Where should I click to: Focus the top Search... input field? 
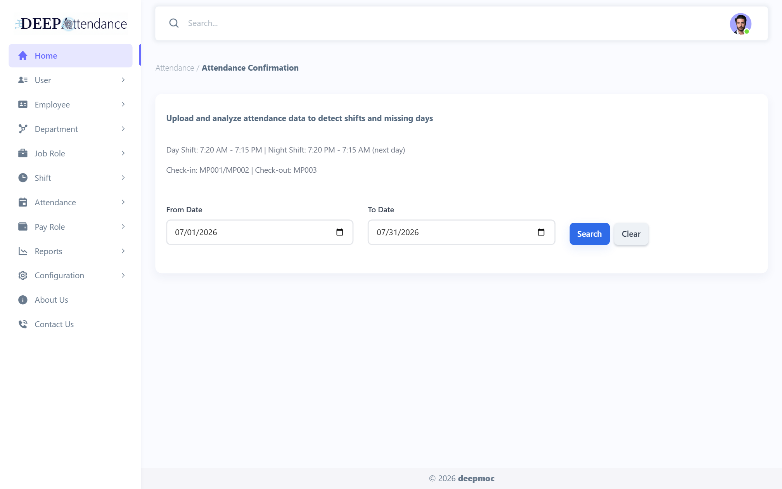(x=454, y=23)
